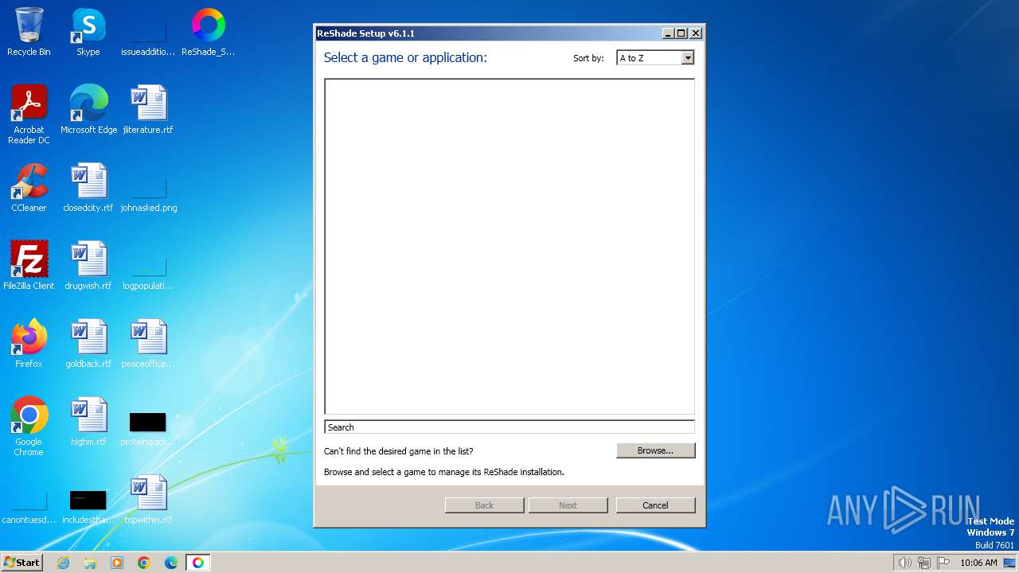Screen dimensions: 1019x573
Task: Open the Start menu
Action: 21,563
